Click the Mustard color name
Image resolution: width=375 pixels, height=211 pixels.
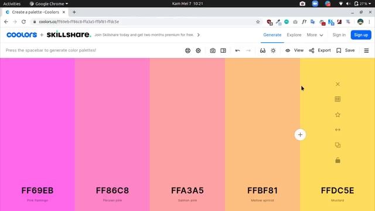coord(337,200)
